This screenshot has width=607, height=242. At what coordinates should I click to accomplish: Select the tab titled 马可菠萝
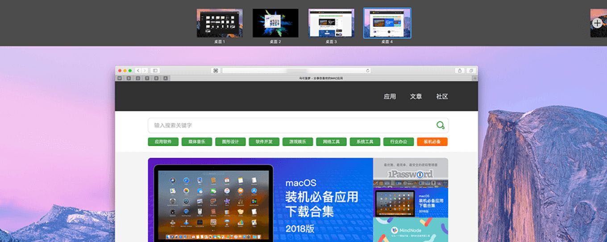pyautogui.click(x=321, y=78)
